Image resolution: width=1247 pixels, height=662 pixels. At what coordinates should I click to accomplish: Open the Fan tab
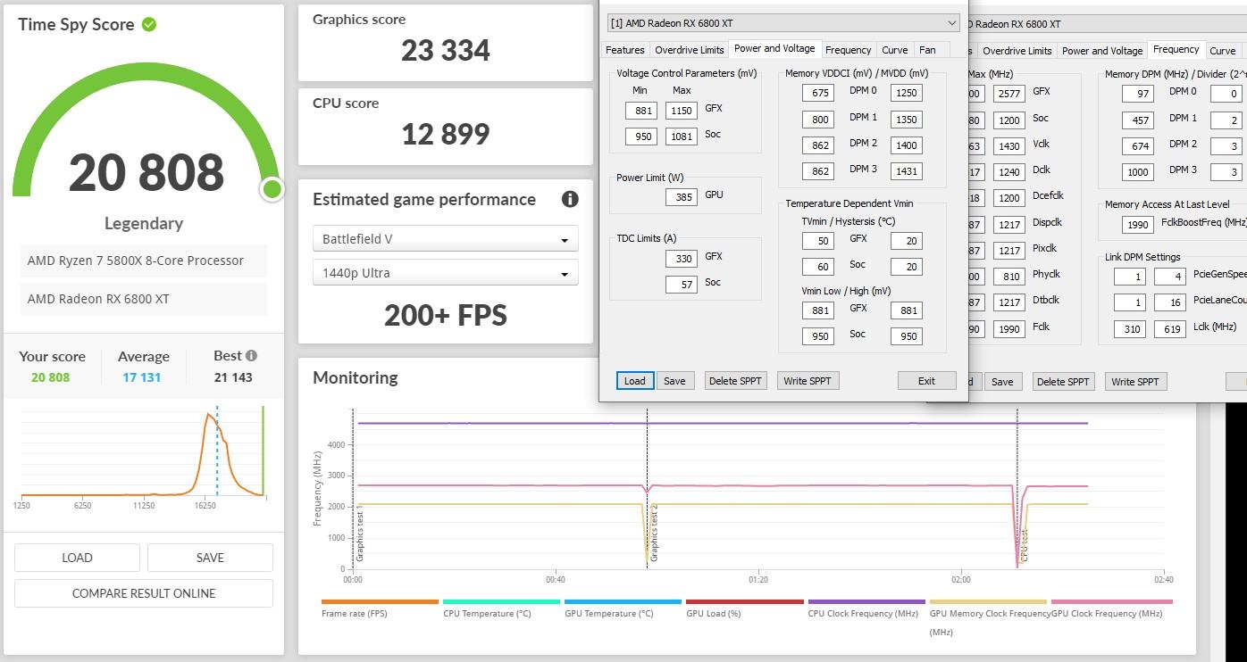click(927, 50)
